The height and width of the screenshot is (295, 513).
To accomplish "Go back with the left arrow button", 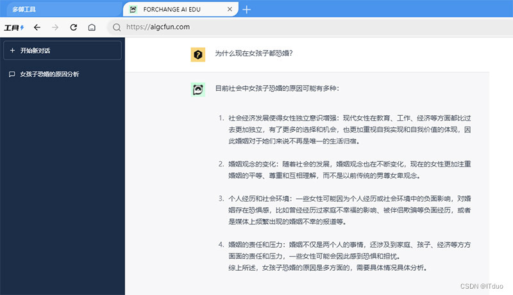I will (37, 28).
